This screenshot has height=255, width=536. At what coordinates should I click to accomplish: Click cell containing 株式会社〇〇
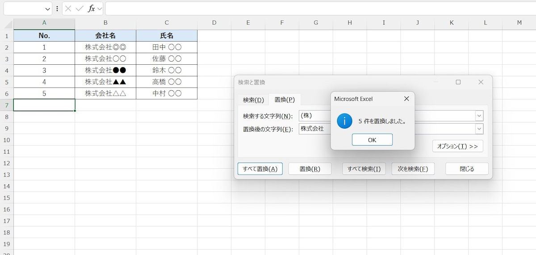pyautogui.click(x=105, y=59)
